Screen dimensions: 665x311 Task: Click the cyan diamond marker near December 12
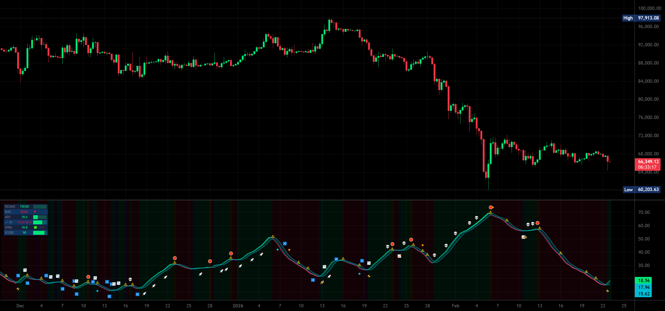click(x=97, y=291)
